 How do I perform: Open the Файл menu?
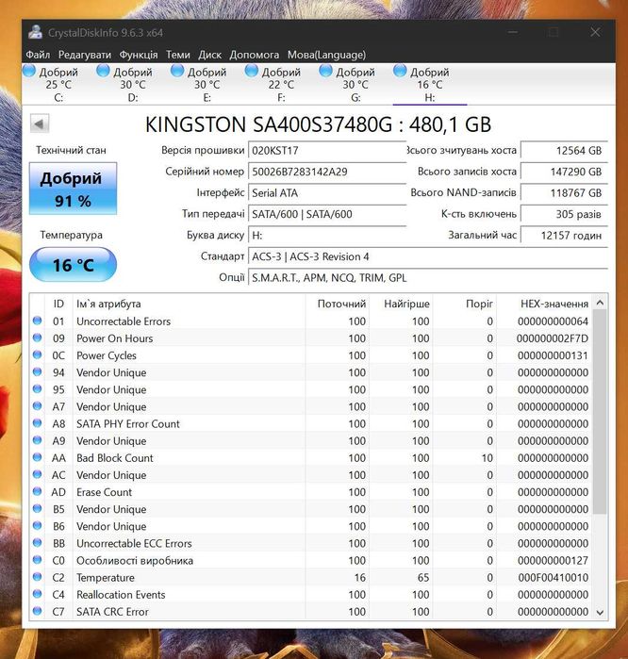tap(38, 55)
